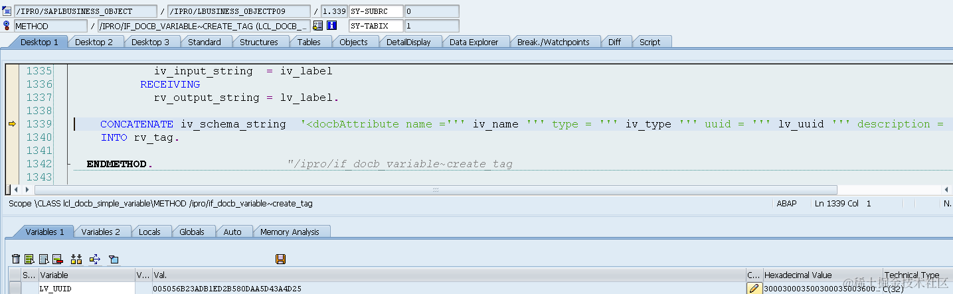
Task: Click the /IPRO/IF_DOCB_VARIABLE~CREATE_TAG method field
Action: pos(203,26)
